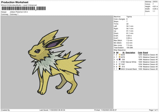The image size is (159, 112).
Task: Click the EndX value '0.00 in'
Action: pyautogui.click(x=129, y=36)
